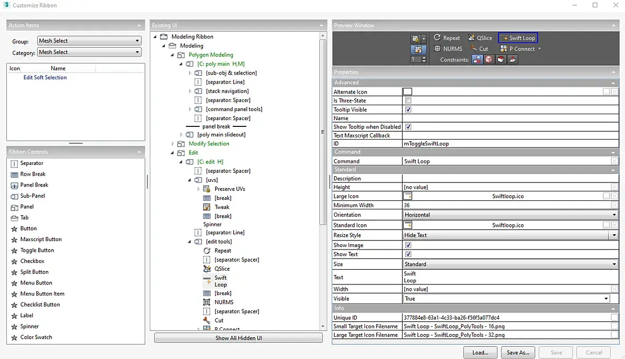Click the Name column header in Action Items
625x359 pixels.
(58, 68)
